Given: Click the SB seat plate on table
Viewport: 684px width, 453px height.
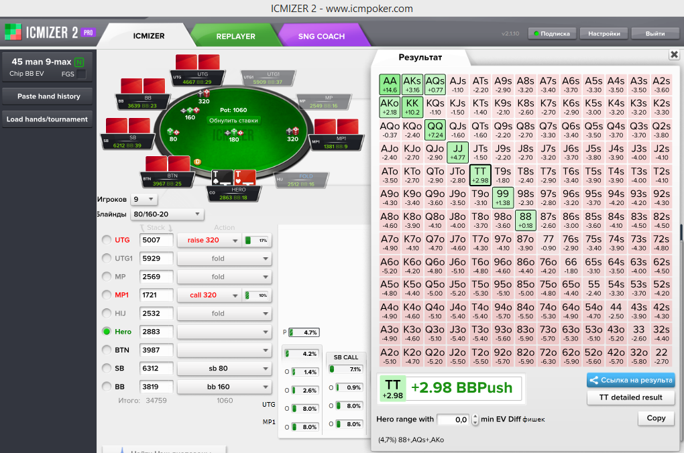Looking at the screenshot, I should click(128, 142).
